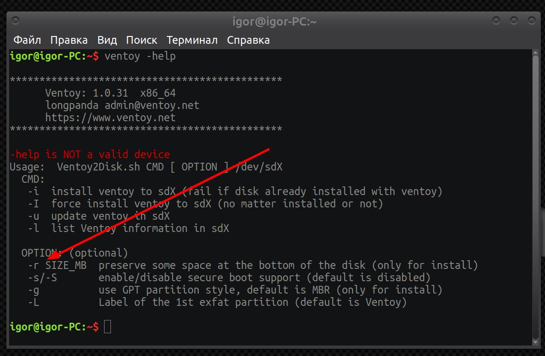Open the Файл menu

pyautogui.click(x=27, y=40)
